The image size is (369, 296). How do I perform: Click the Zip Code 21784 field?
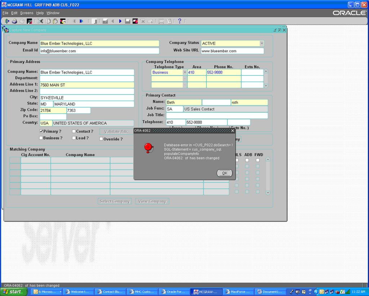(x=53, y=110)
